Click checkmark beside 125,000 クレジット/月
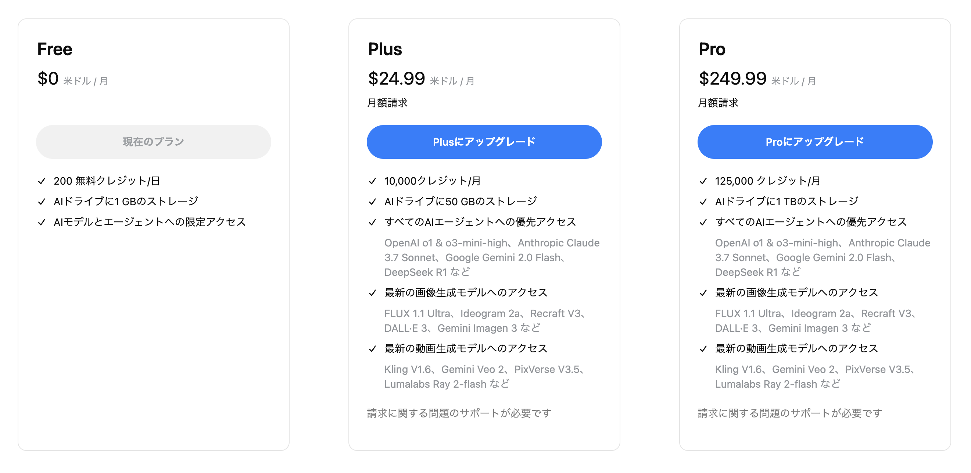This screenshot has width=971, height=473. coord(703,181)
